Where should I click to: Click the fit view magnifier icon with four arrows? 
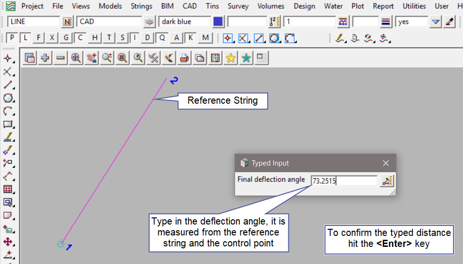tap(76, 58)
